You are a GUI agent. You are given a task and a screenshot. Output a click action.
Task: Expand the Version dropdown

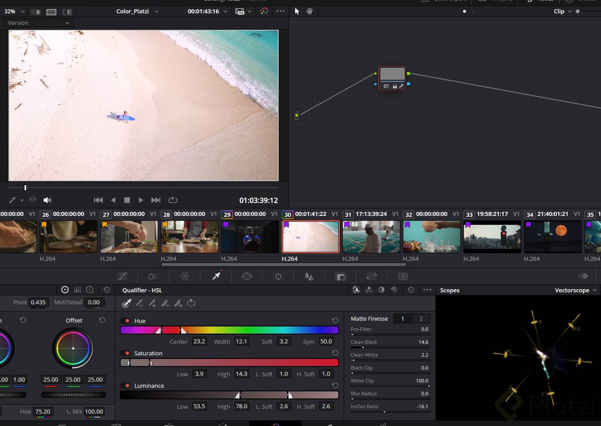click(x=39, y=23)
